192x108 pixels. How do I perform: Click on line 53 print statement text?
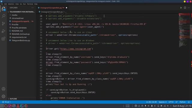click(x=69, y=84)
